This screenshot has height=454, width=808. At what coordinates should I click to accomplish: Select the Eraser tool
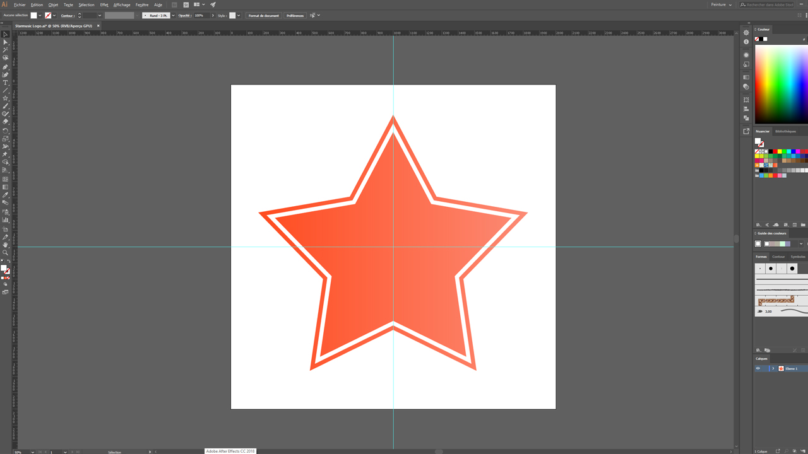coord(6,122)
